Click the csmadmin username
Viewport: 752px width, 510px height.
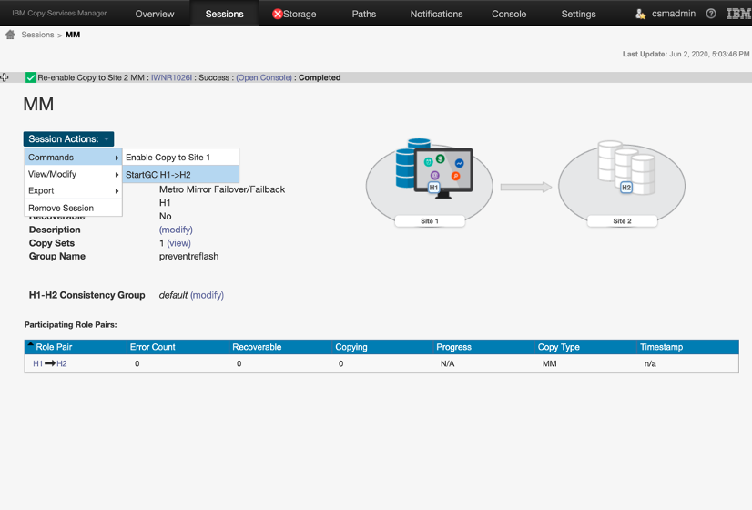pos(674,14)
